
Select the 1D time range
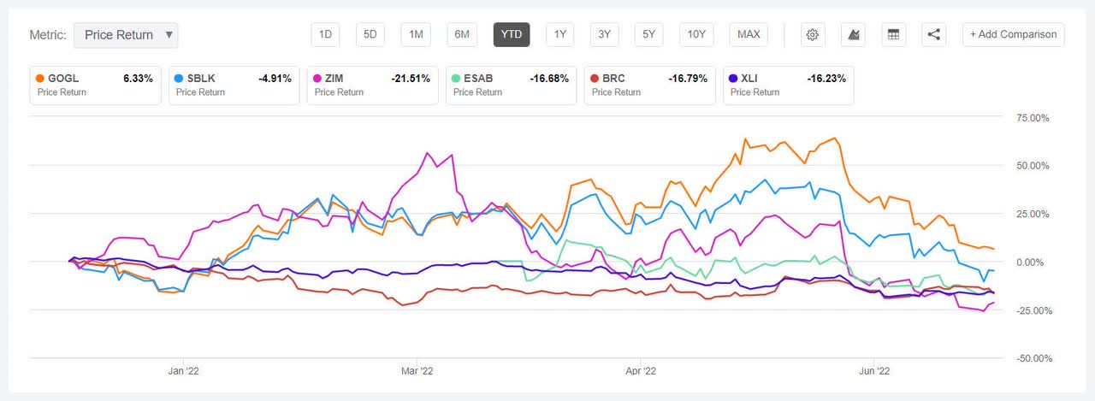pos(325,35)
